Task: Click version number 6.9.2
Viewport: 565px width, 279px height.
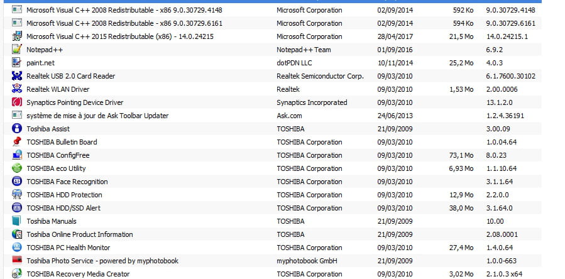Action: click(x=495, y=50)
